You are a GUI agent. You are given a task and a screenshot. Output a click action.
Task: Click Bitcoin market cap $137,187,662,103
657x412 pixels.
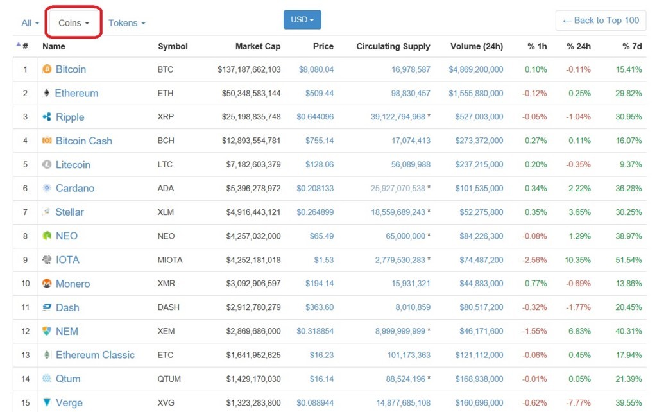[249, 69]
